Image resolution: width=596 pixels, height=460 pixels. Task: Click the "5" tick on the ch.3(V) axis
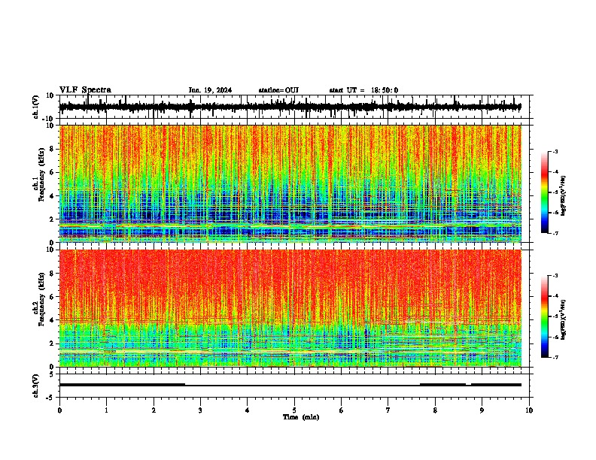(53, 374)
